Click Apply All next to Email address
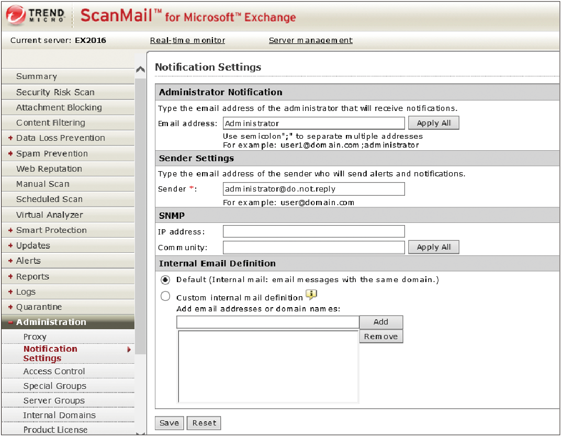This screenshot has height=437, width=562. pos(434,123)
